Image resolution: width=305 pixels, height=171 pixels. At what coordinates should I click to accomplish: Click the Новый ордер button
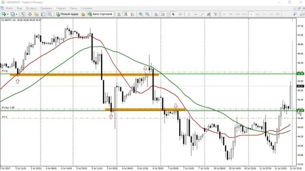67,14
